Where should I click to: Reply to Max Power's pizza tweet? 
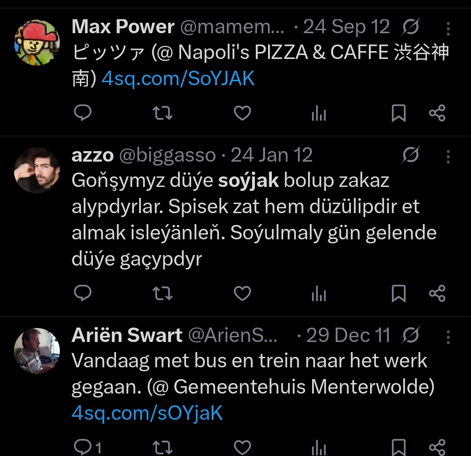tap(83, 113)
